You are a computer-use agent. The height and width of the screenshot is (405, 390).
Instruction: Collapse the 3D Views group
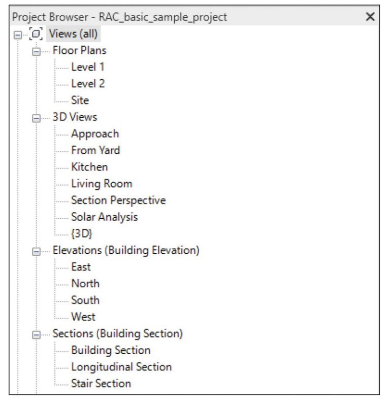[x=36, y=118]
